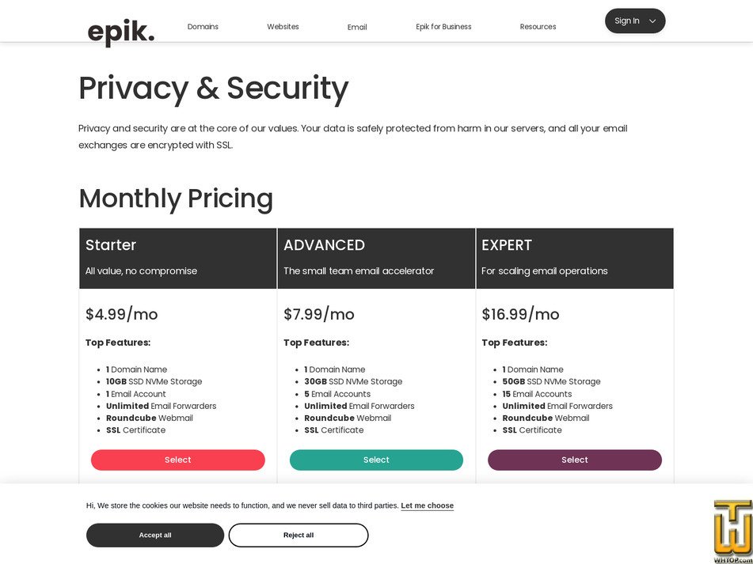Viewport: 753px width, 564px height.
Task: Open the Websites menu
Action: coord(283,26)
